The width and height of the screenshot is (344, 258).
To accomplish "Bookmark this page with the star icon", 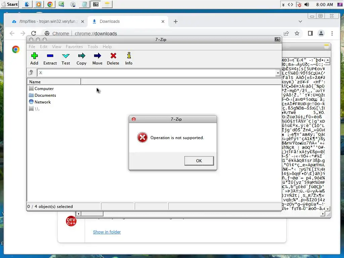I will [297, 33].
